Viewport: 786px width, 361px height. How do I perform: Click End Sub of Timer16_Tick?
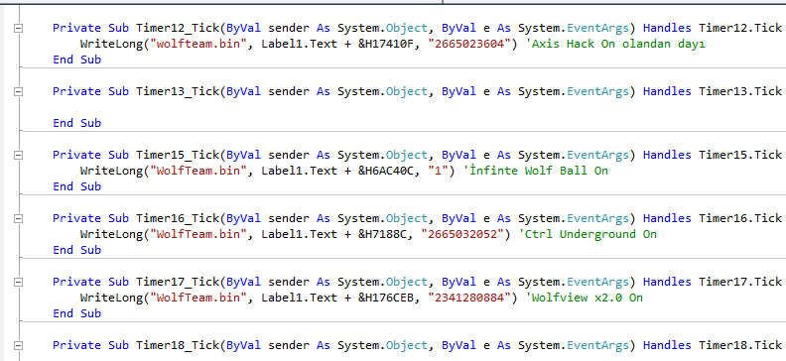(x=77, y=250)
